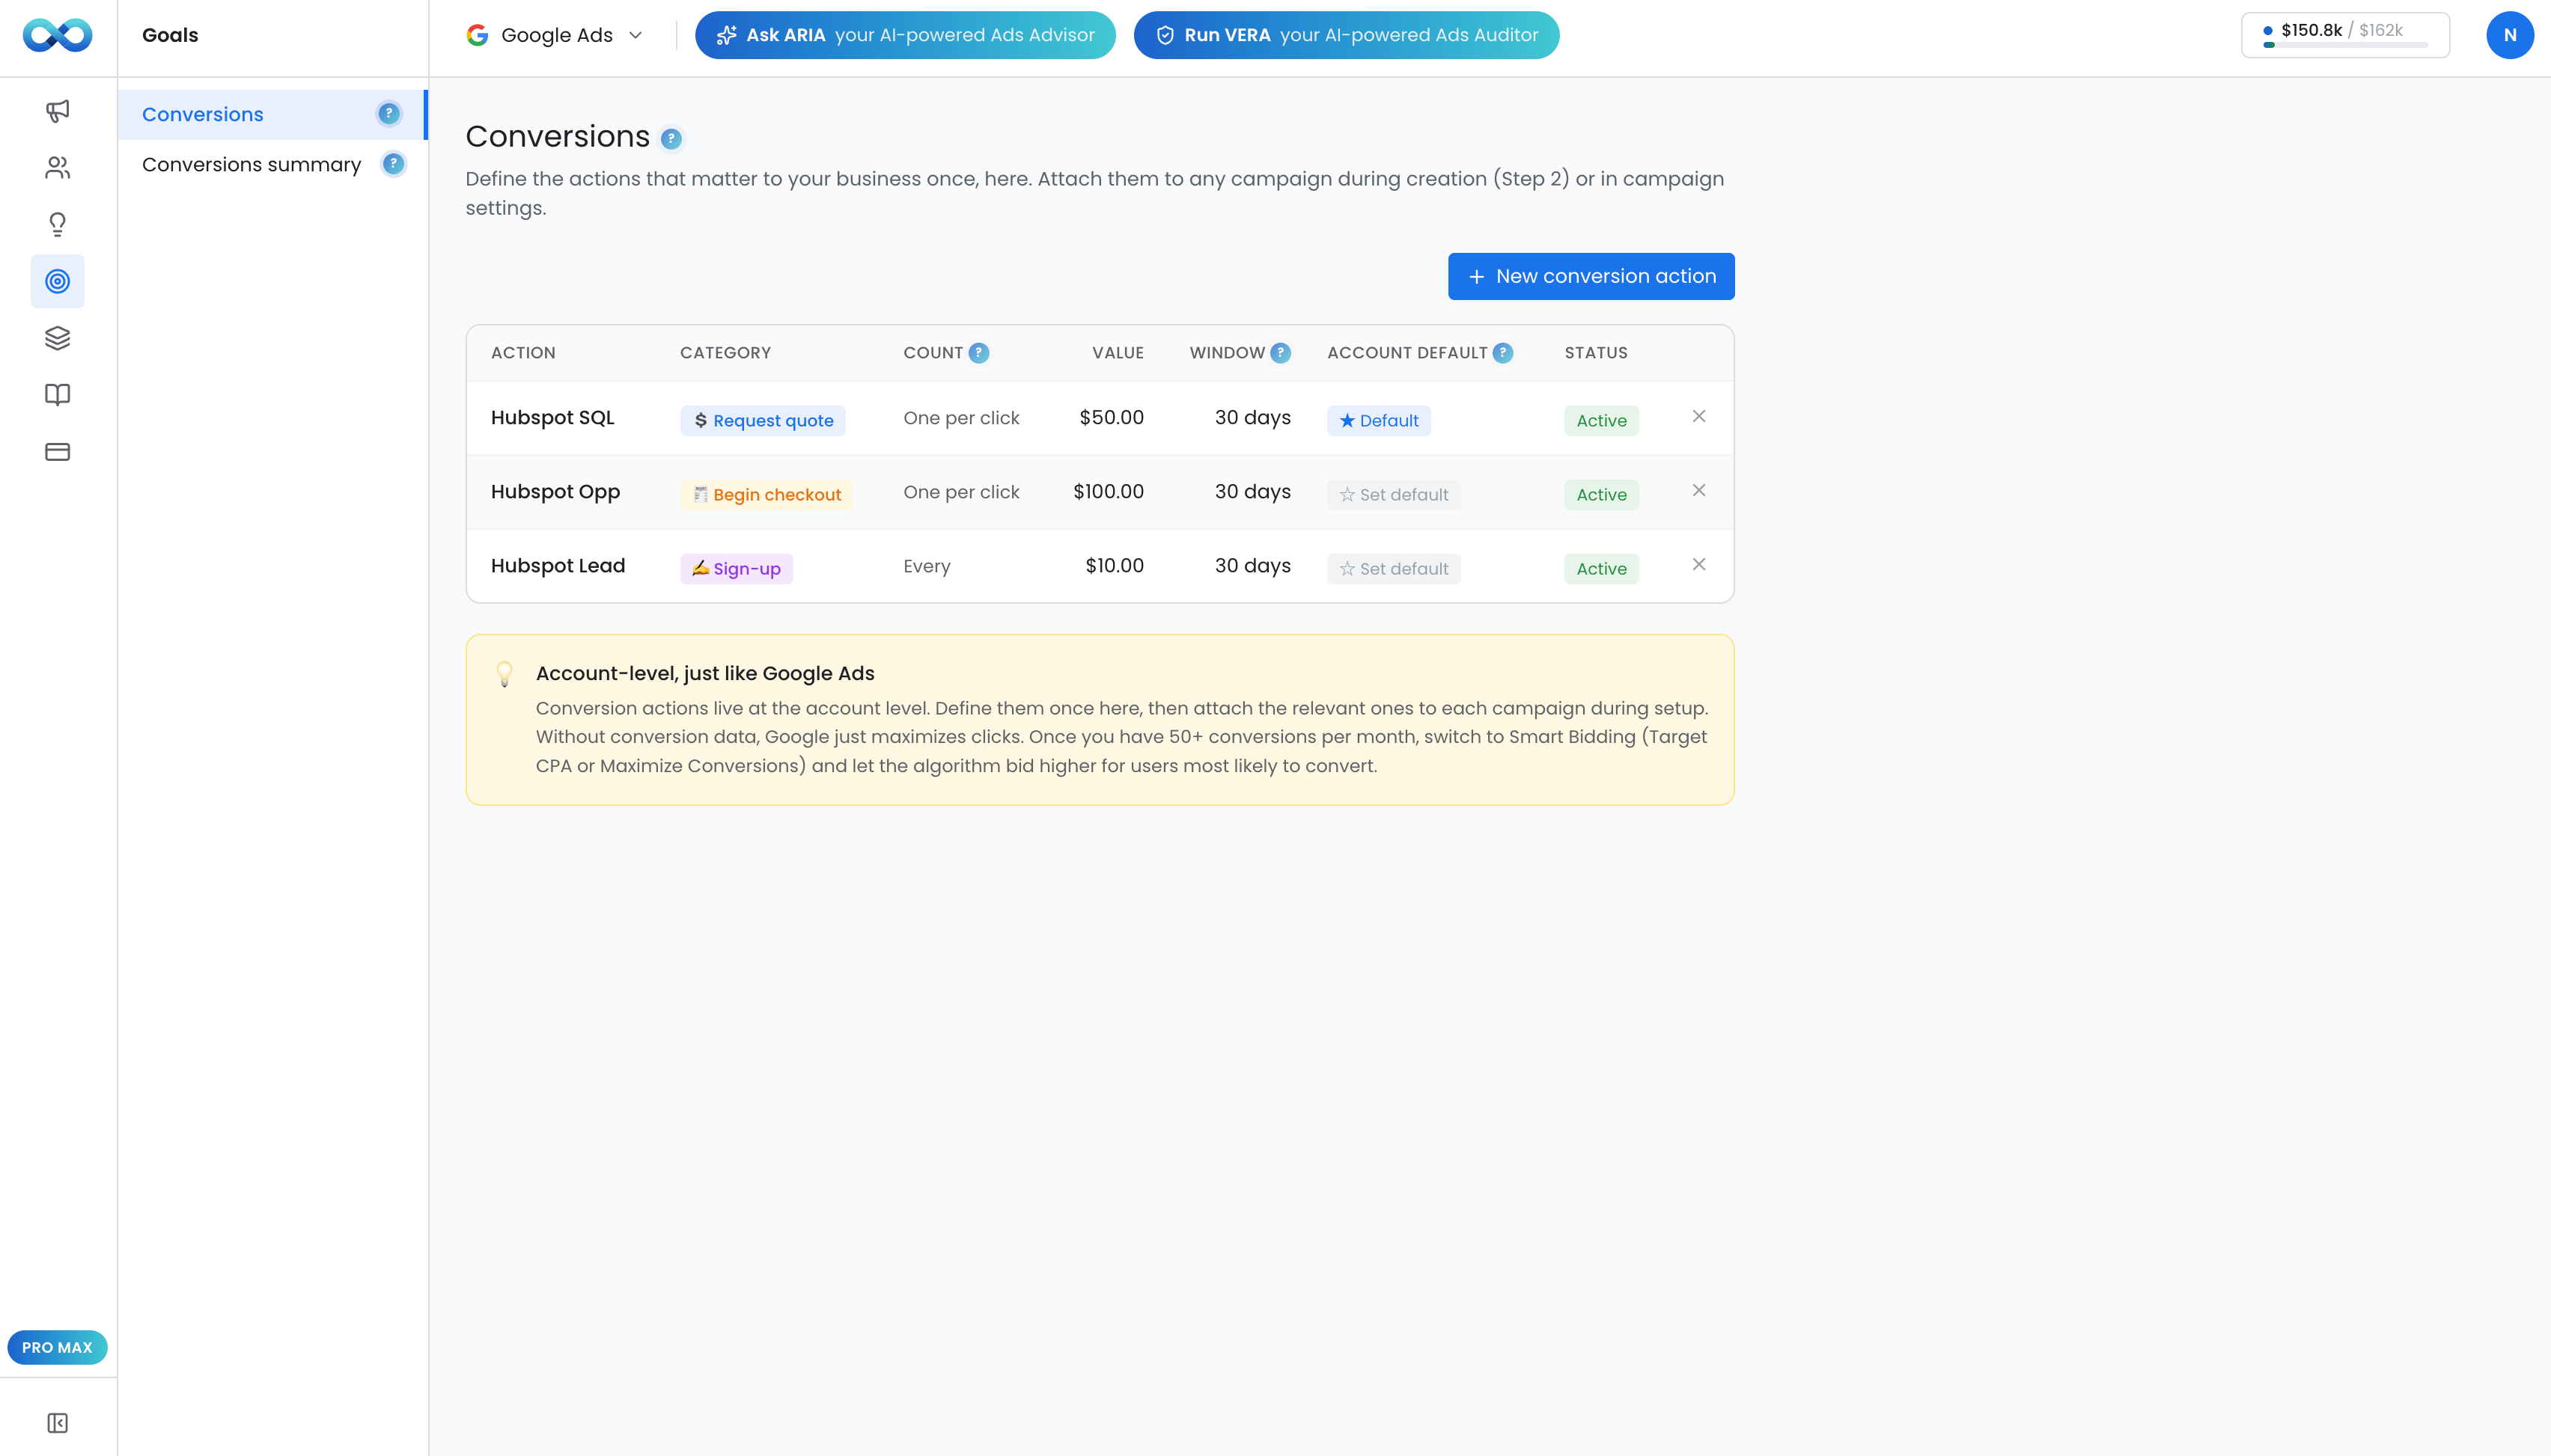Expand the Google Ads platform dropdown
This screenshot has height=1456, width=2551.
tap(555, 35)
